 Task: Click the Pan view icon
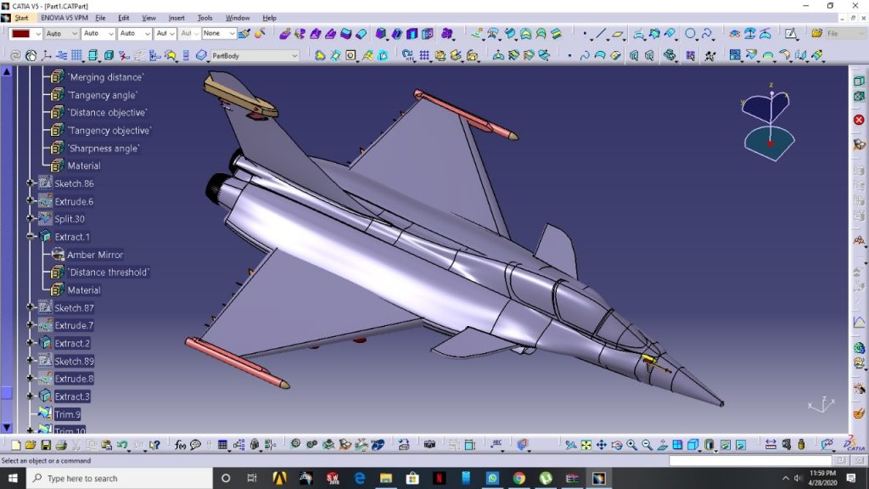[x=601, y=445]
